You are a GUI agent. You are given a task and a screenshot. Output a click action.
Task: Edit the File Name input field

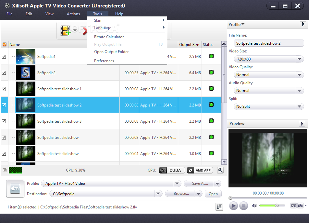coord(269,43)
